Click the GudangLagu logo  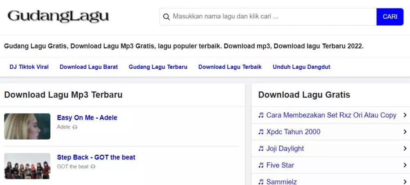58,16
